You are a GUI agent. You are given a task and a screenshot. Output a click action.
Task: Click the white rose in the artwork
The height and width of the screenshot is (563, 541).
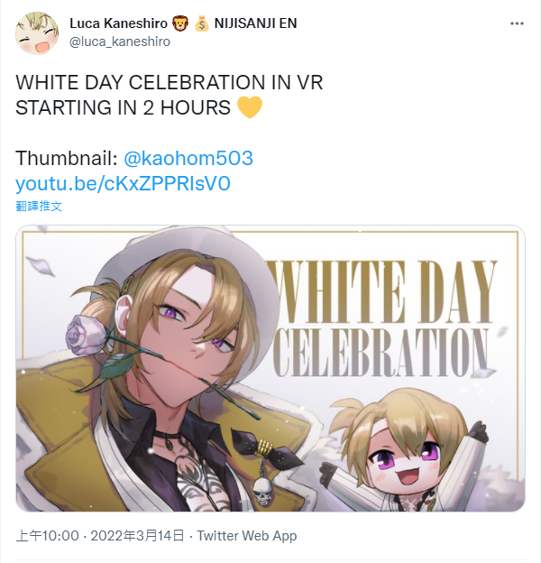coord(85,334)
